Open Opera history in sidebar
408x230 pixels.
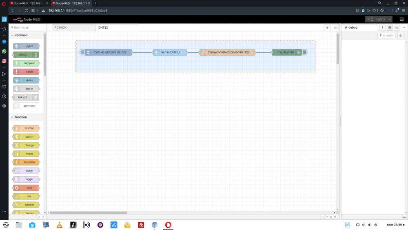coord(4,96)
